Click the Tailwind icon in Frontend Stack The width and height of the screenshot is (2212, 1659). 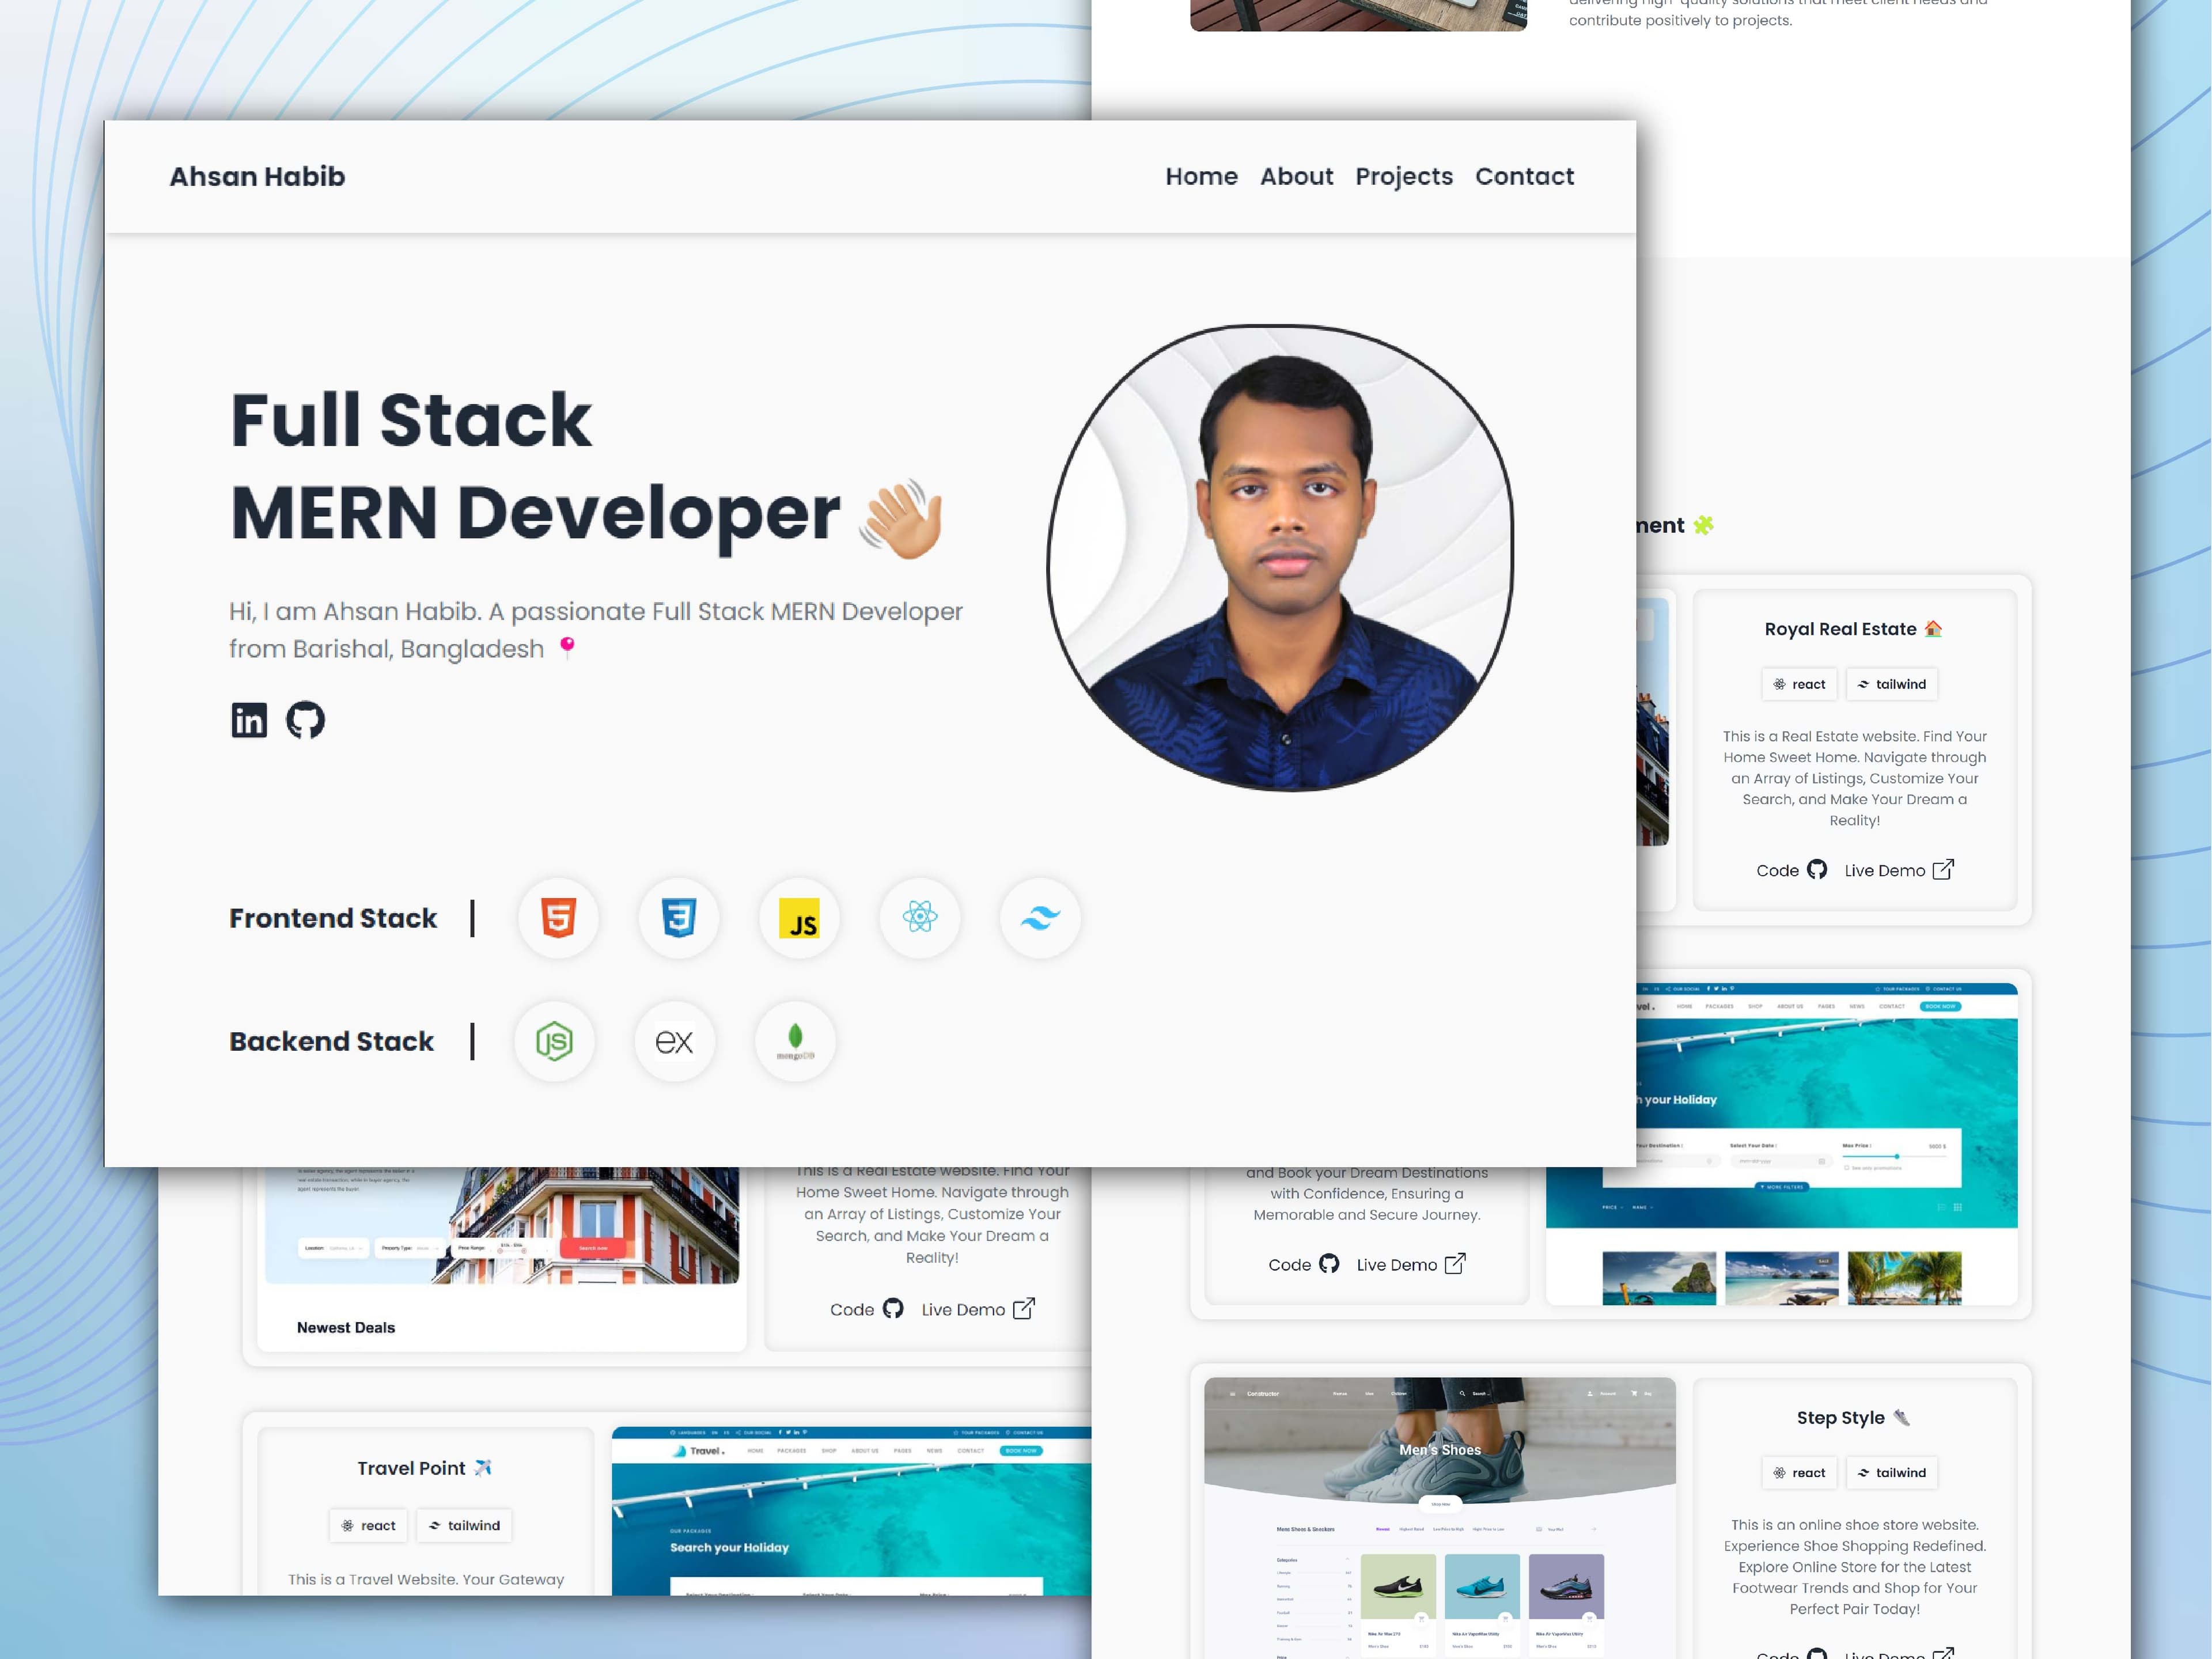[x=1040, y=917]
